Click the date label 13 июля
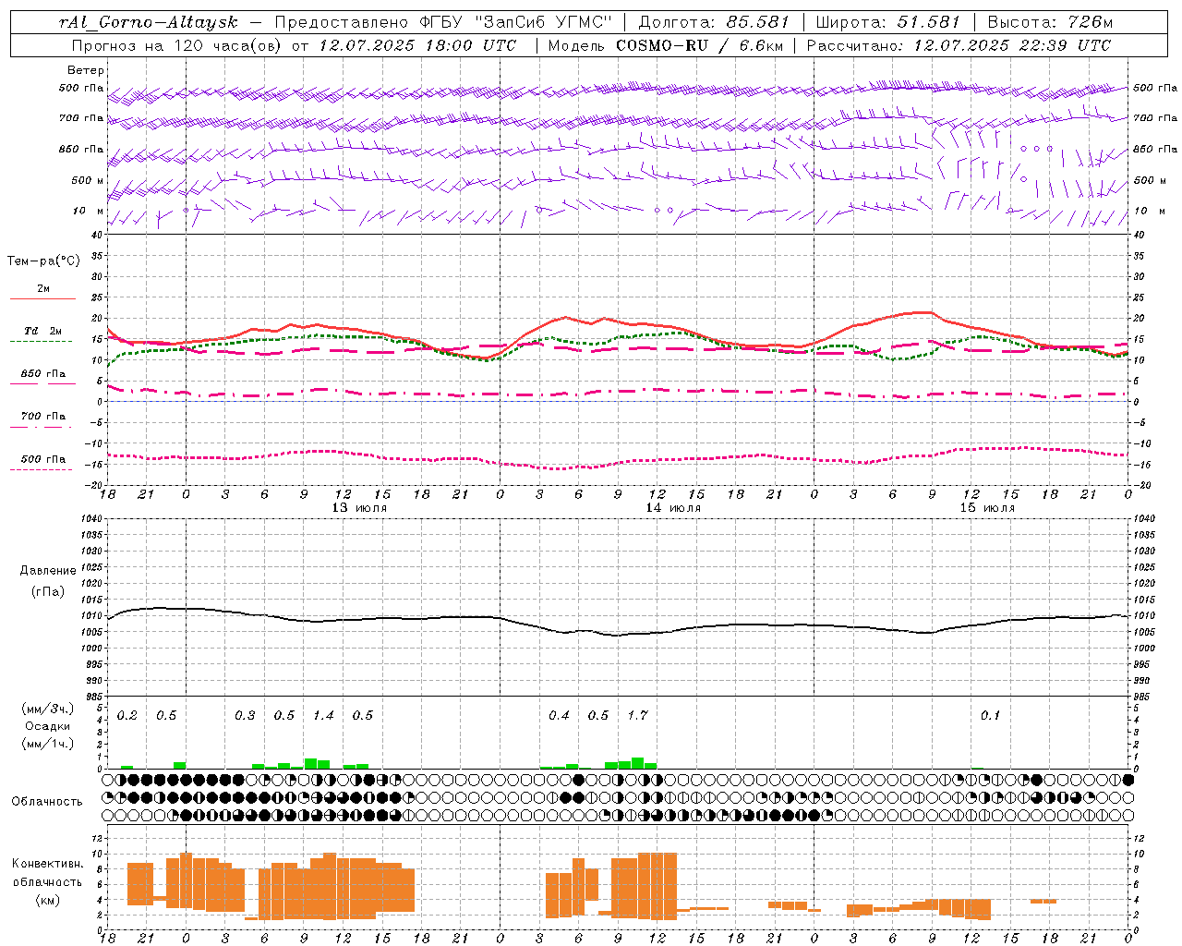The image size is (1182, 946). pos(359,507)
